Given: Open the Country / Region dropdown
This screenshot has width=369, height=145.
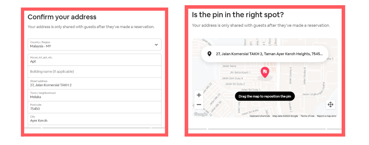Looking at the screenshot, I should point(94,44).
